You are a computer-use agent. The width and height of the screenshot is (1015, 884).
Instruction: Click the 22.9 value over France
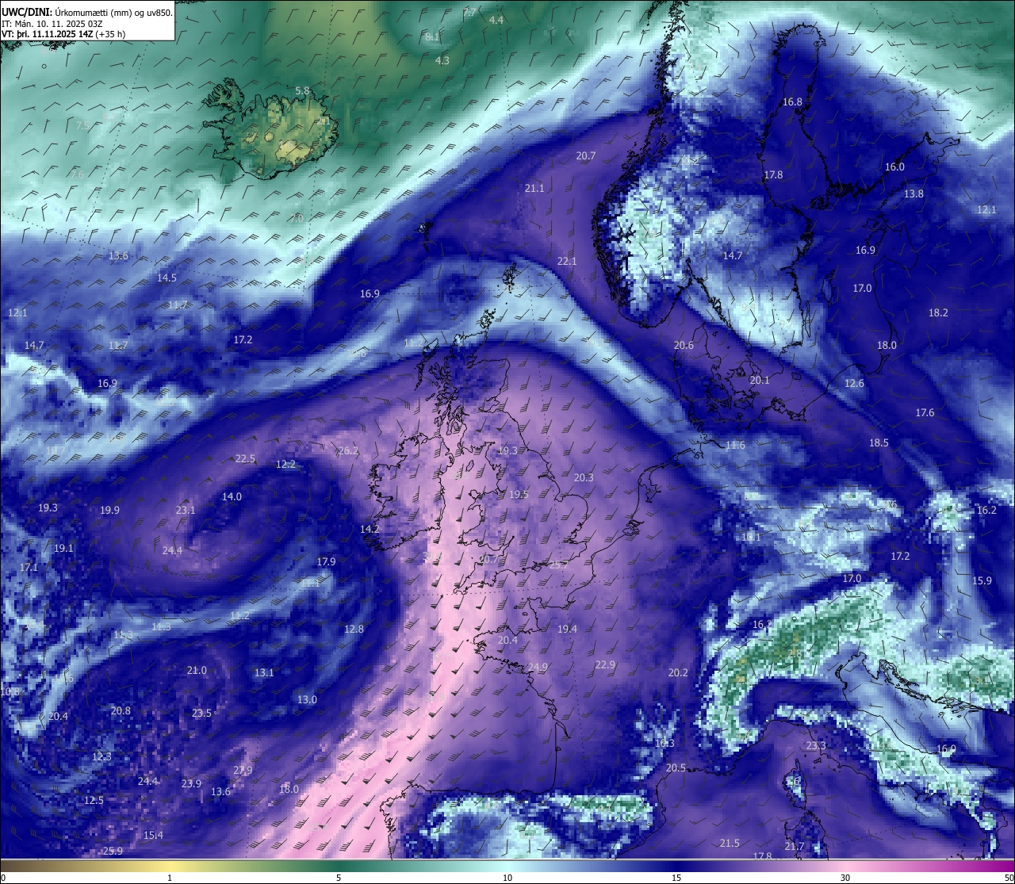tap(605, 664)
